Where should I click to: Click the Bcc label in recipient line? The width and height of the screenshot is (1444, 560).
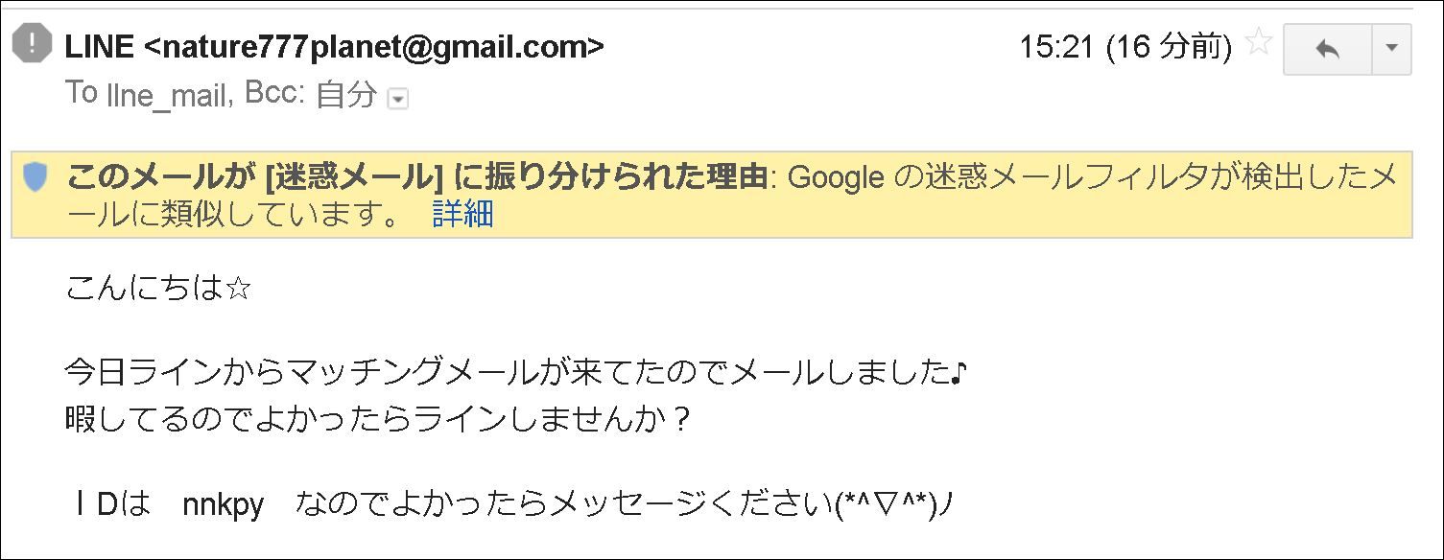(274, 94)
